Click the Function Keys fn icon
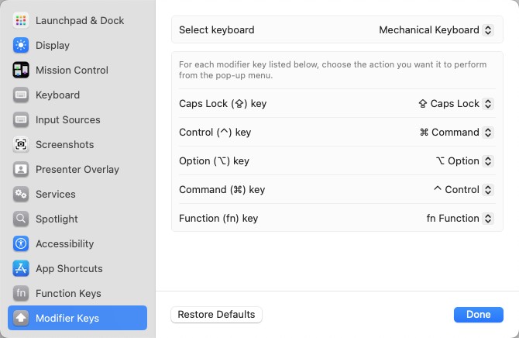Viewport: 519px width, 338px height. 21,293
